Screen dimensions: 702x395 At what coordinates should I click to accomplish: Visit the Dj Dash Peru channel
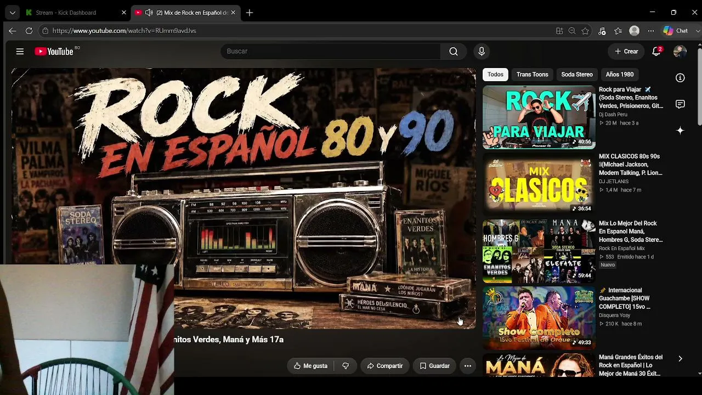pyautogui.click(x=613, y=115)
